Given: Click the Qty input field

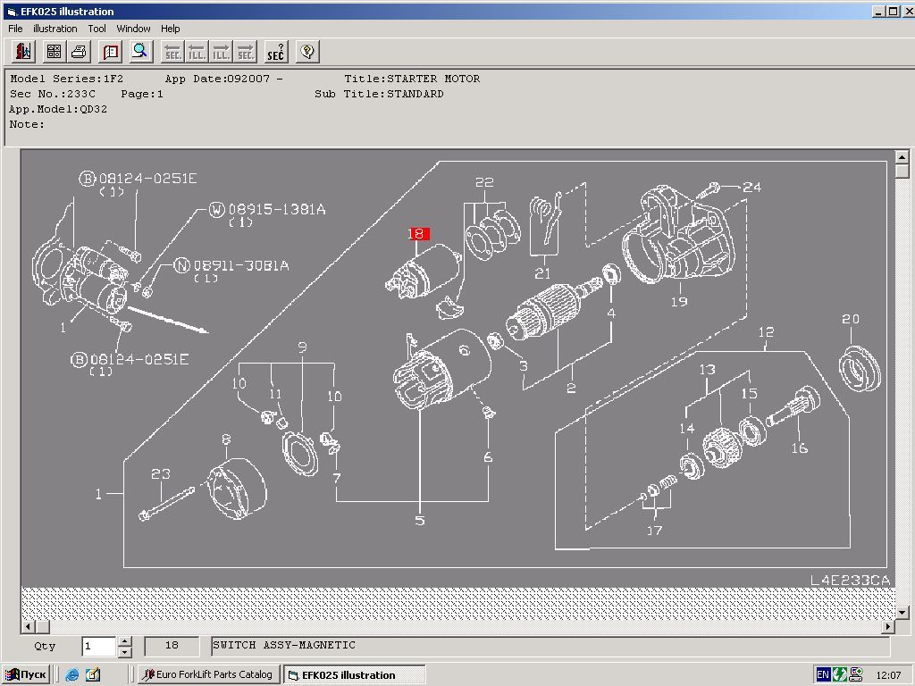Looking at the screenshot, I should click(98, 646).
